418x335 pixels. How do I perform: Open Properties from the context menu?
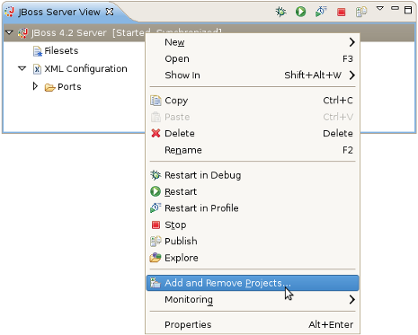point(253,324)
